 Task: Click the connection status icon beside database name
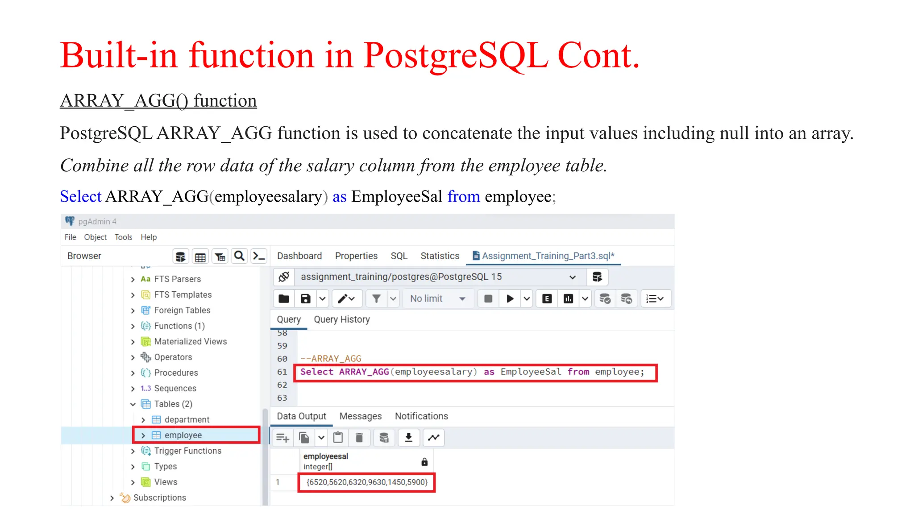(284, 277)
